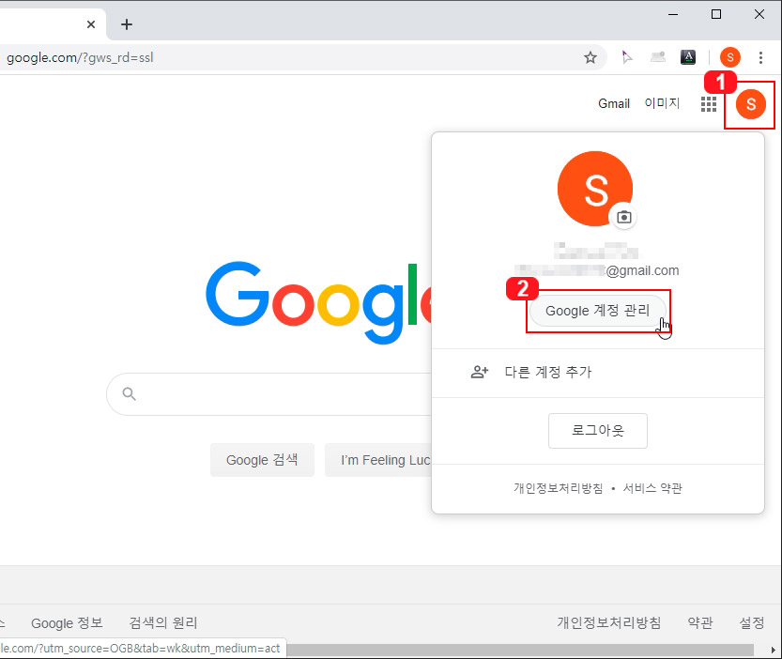Open a new browser tab
The width and height of the screenshot is (782, 659).
click(127, 24)
